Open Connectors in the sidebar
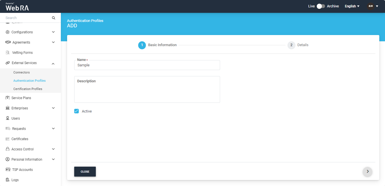385x186 pixels. tap(22, 72)
